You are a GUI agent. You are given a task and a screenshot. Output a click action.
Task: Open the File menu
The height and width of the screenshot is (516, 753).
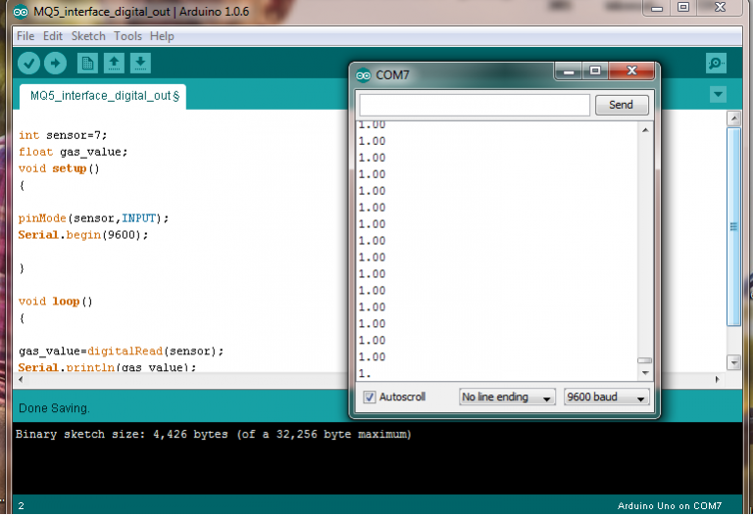click(x=25, y=36)
